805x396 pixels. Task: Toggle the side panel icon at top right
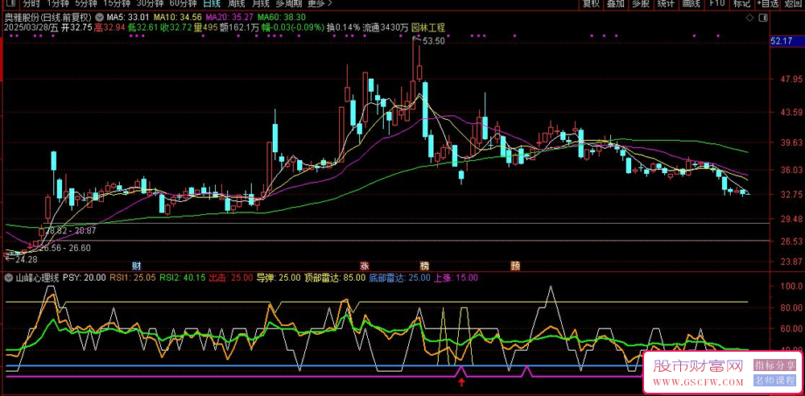pyautogui.click(x=762, y=16)
